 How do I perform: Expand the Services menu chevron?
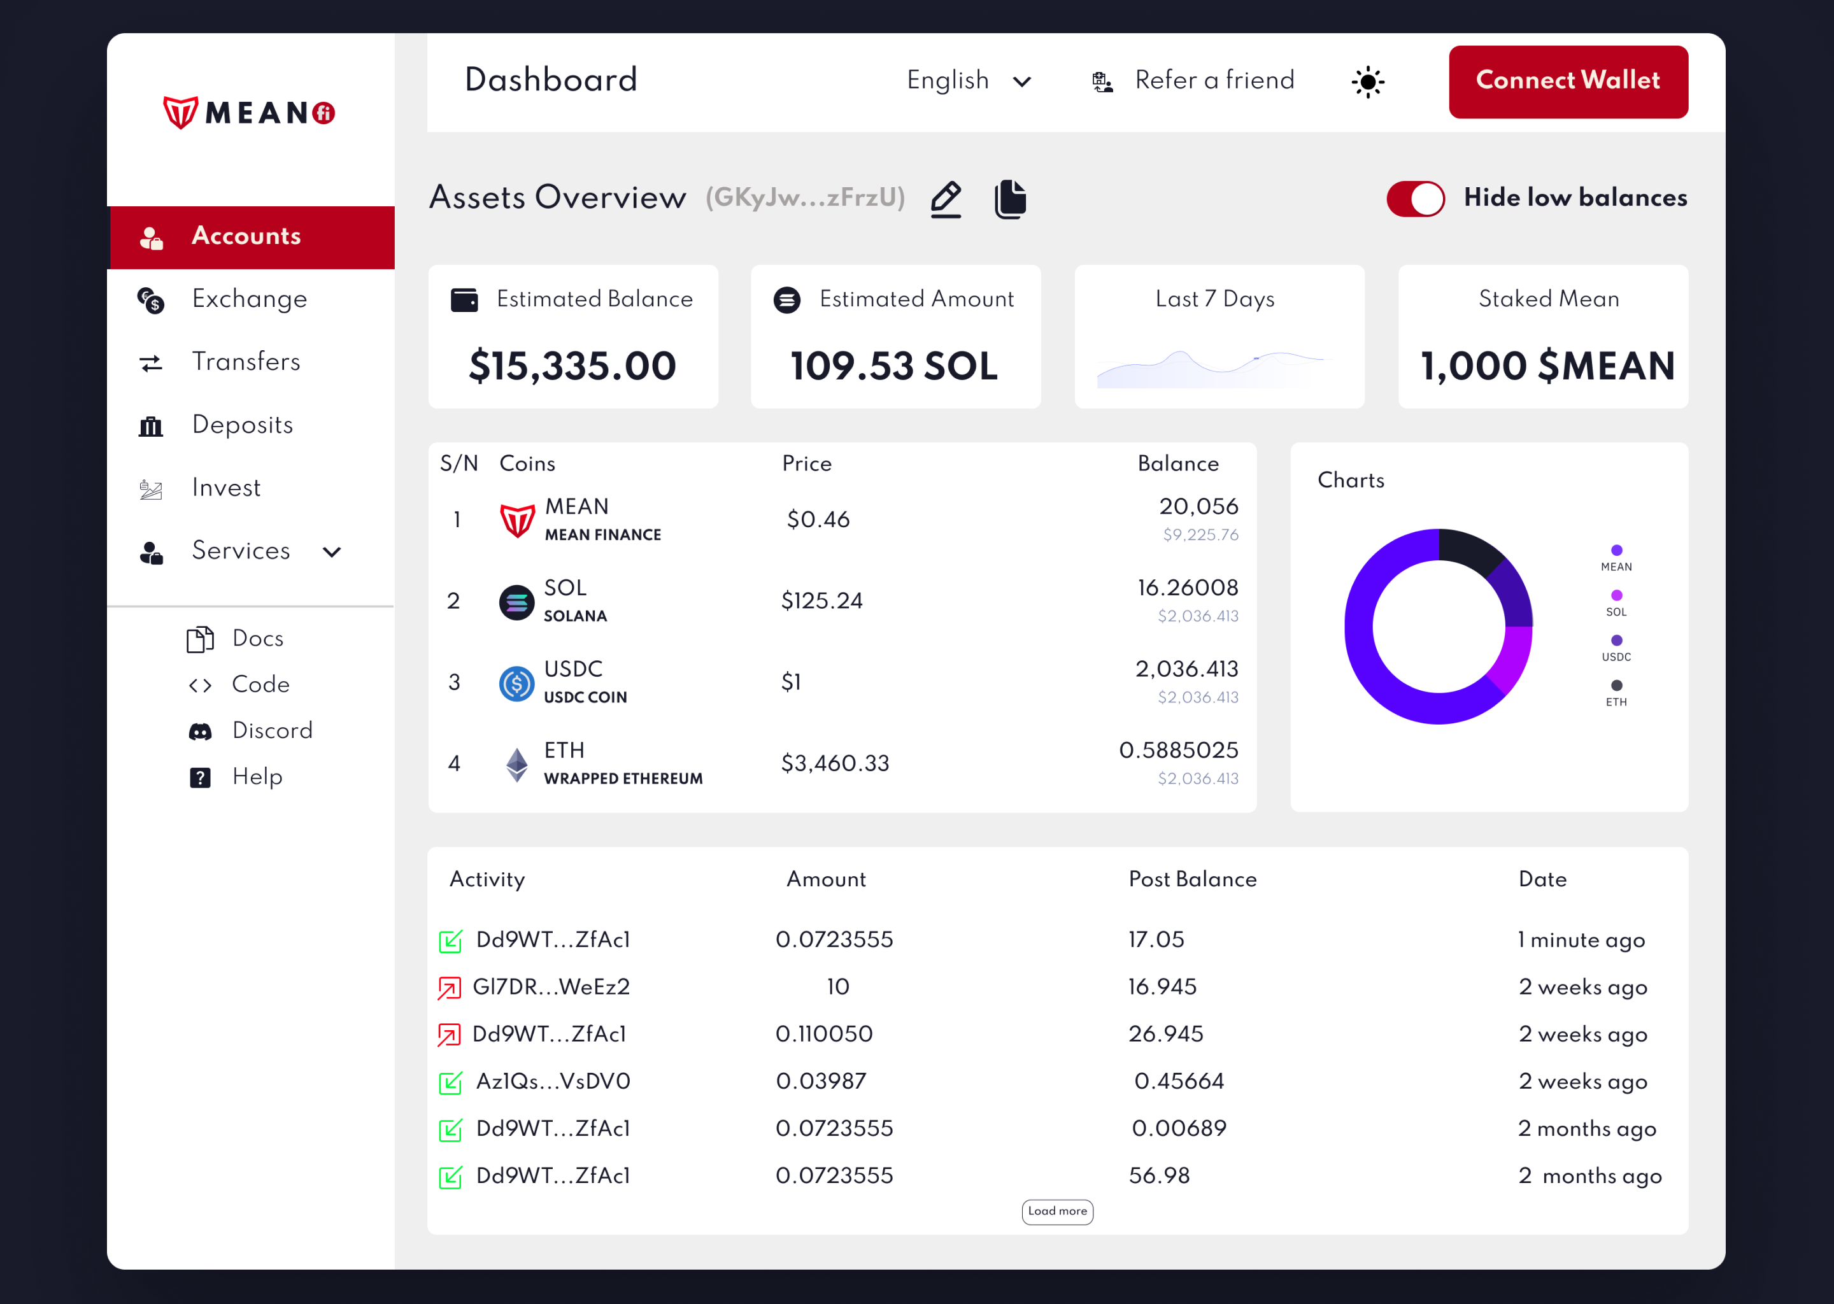click(332, 551)
